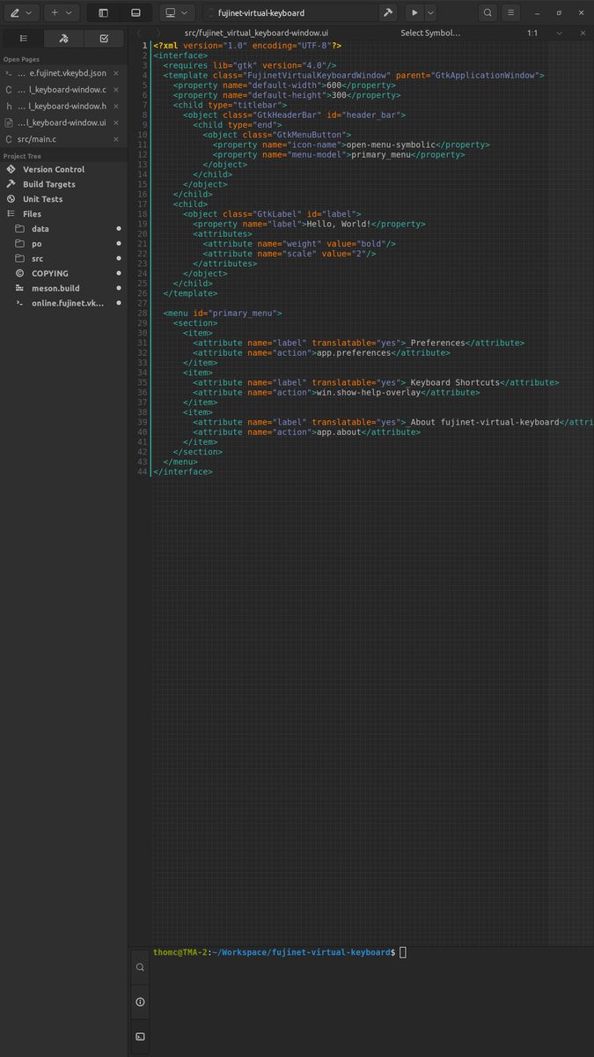Open the hamburger main menu
Screen dimensions: 594x1057
tap(511, 13)
